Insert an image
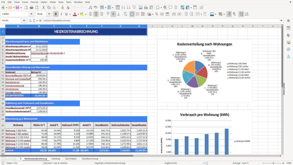Screen dimensions: 293x165 tap(140, 7)
